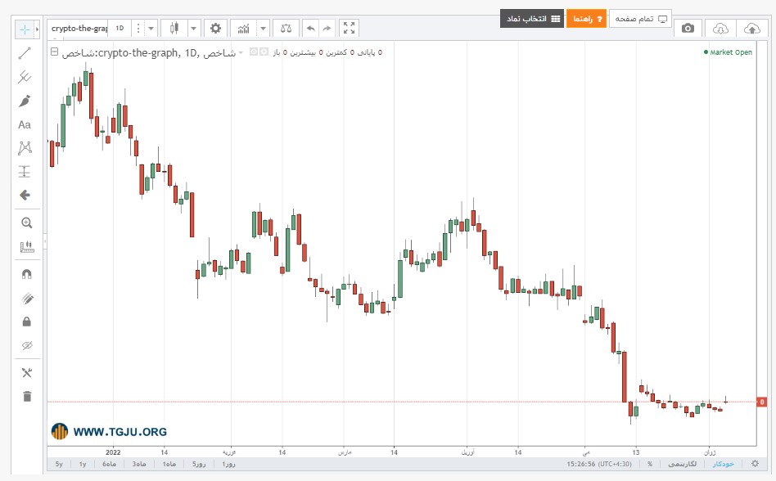776x481 pixels.
Task: Open chart properties gear in top toolbar
Action: point(215,28)
